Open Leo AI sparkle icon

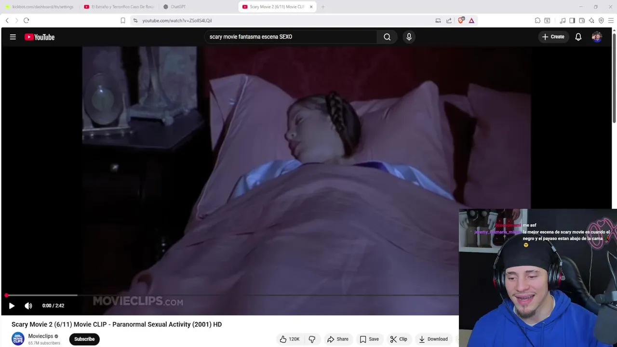pos(591,20)
